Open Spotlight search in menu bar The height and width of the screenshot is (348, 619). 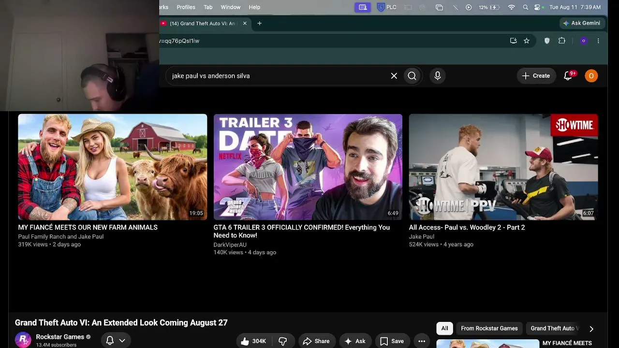pyautogui.click(x=526, y=7)
